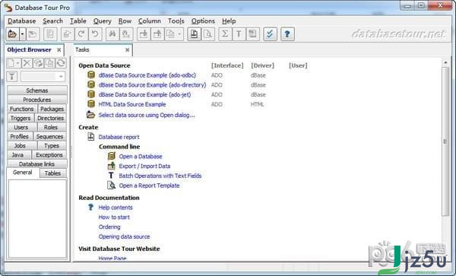The image size is (456, 276).
Task: Open the Column menu
Action: [x=150, y=21]
